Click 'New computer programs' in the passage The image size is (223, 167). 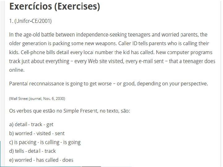pyautogui.click(x=184, y=52)
